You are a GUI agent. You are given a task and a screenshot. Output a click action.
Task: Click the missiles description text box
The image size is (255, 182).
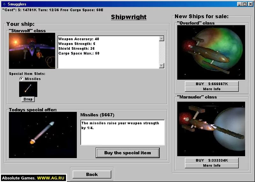122,132
